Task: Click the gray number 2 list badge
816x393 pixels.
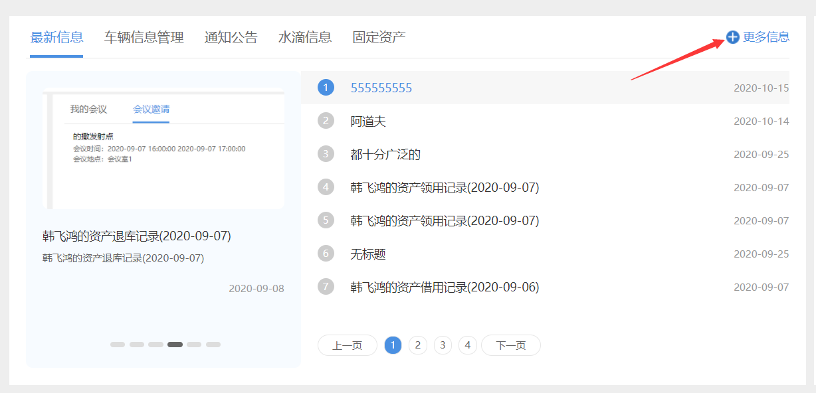Action: 326,121
